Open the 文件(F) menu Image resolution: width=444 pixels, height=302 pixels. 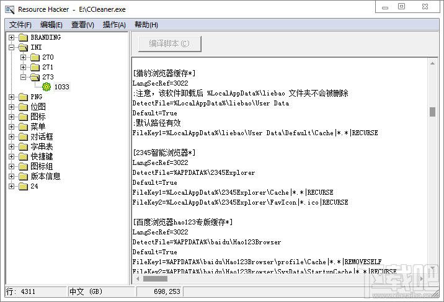pos(20,25)
